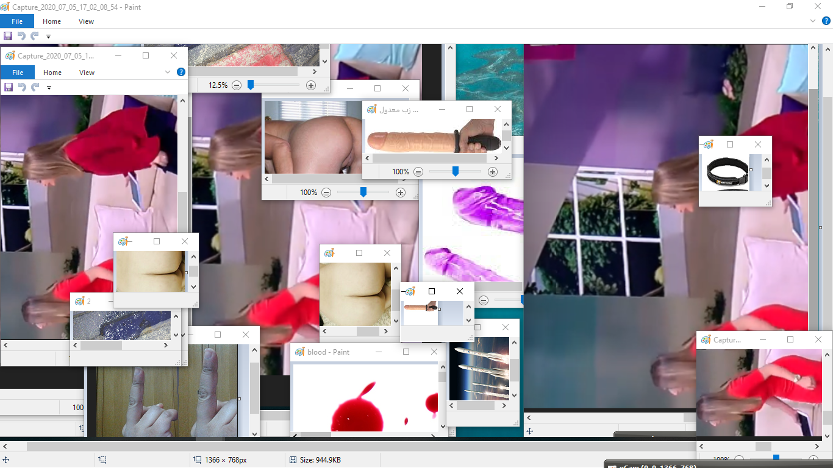Screen dimensions: 833x468
Task: Select the Home tab in the main window
Action: coord(52,21)
